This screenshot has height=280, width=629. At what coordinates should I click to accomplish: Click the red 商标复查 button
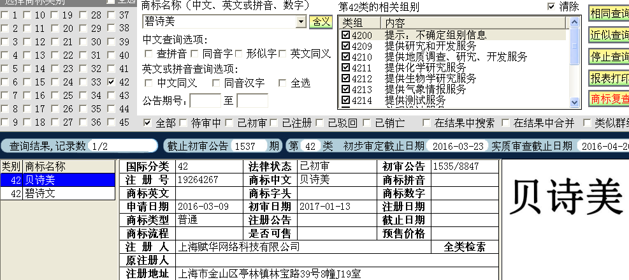(x=609, y=99)
